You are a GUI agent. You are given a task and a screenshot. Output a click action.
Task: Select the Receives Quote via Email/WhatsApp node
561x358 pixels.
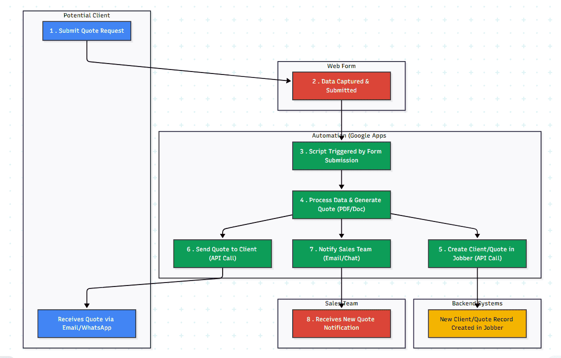pos(86,323)
